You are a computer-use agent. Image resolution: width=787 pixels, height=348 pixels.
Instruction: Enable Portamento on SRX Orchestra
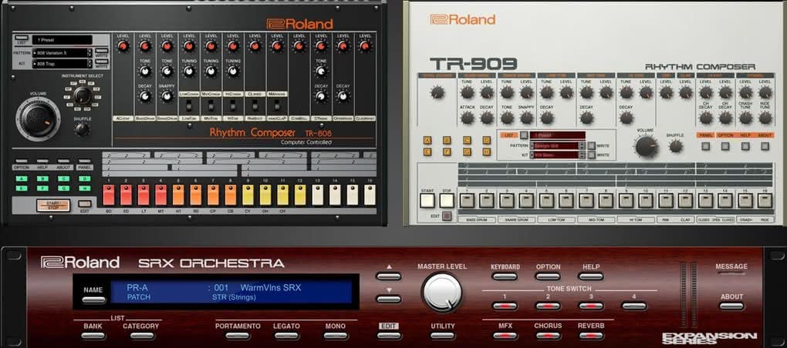(x=238, y=336)
